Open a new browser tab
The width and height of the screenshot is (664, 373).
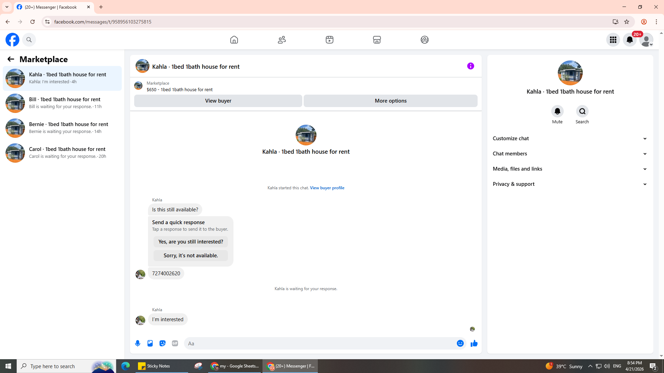[101, 7]
